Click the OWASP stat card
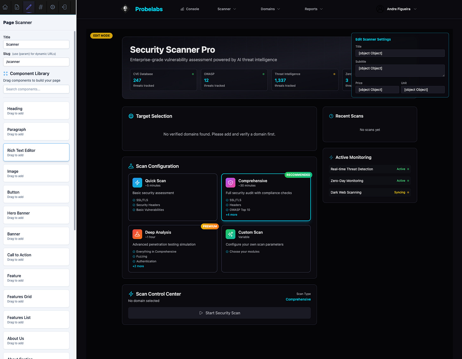462x359 pixels. (x=234, y=80)
